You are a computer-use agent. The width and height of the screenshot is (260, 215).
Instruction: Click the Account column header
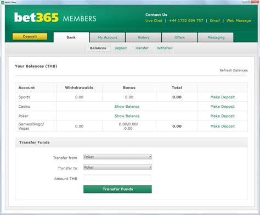pyautogui.click(x=26, y=87)
